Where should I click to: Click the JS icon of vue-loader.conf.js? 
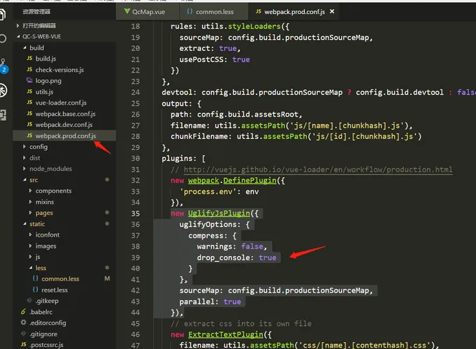pos(29,103)
